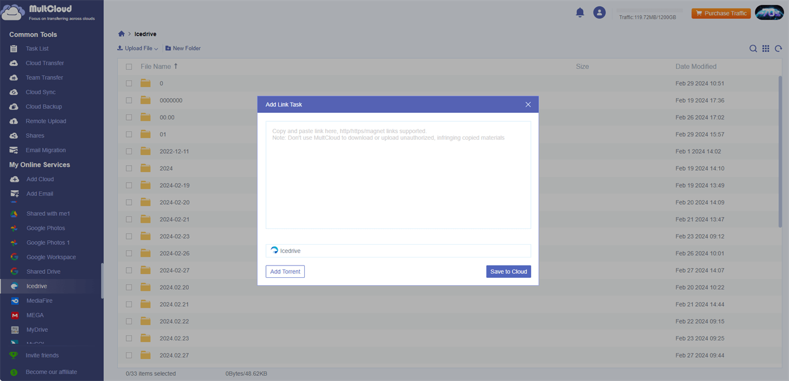Go to home breadcrumb icon

(121, 34)
